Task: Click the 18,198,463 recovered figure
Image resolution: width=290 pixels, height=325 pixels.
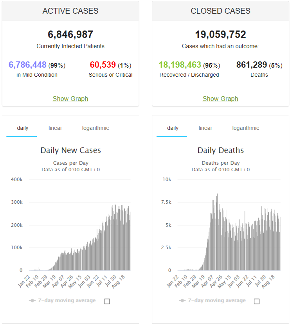Action: coord(180,65)
